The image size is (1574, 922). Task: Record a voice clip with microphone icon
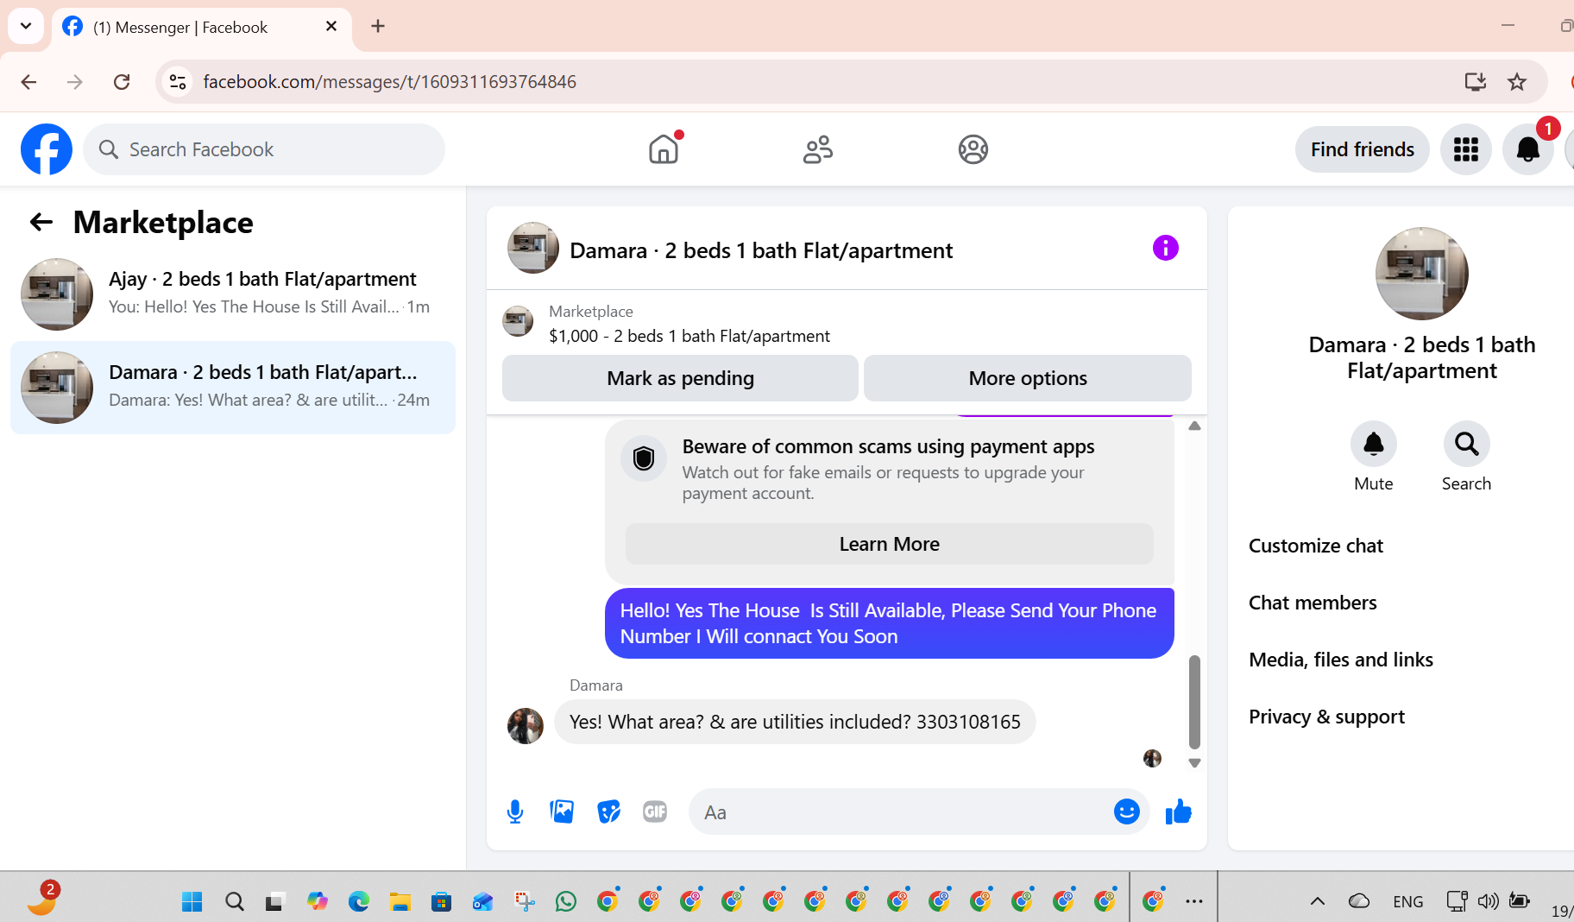[515, 811]
